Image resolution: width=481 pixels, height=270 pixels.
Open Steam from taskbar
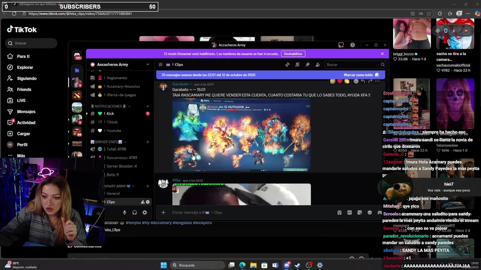(297, 265)
